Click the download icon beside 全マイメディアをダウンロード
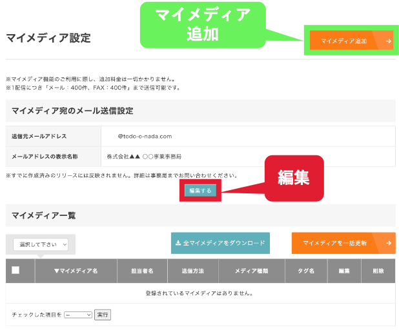This screenshot has height=330, width=399. click(178, 244)
